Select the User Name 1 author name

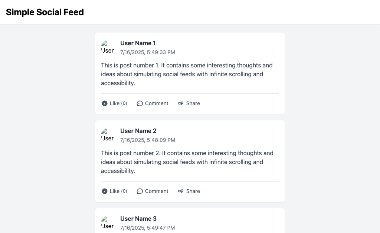coord(138,43)
